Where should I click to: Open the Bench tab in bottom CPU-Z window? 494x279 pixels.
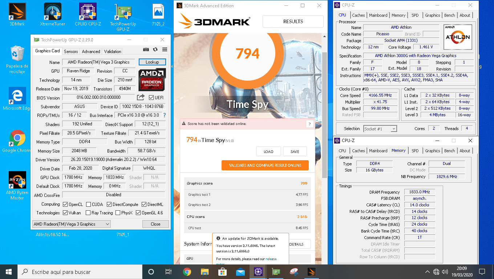coord(450,151)
